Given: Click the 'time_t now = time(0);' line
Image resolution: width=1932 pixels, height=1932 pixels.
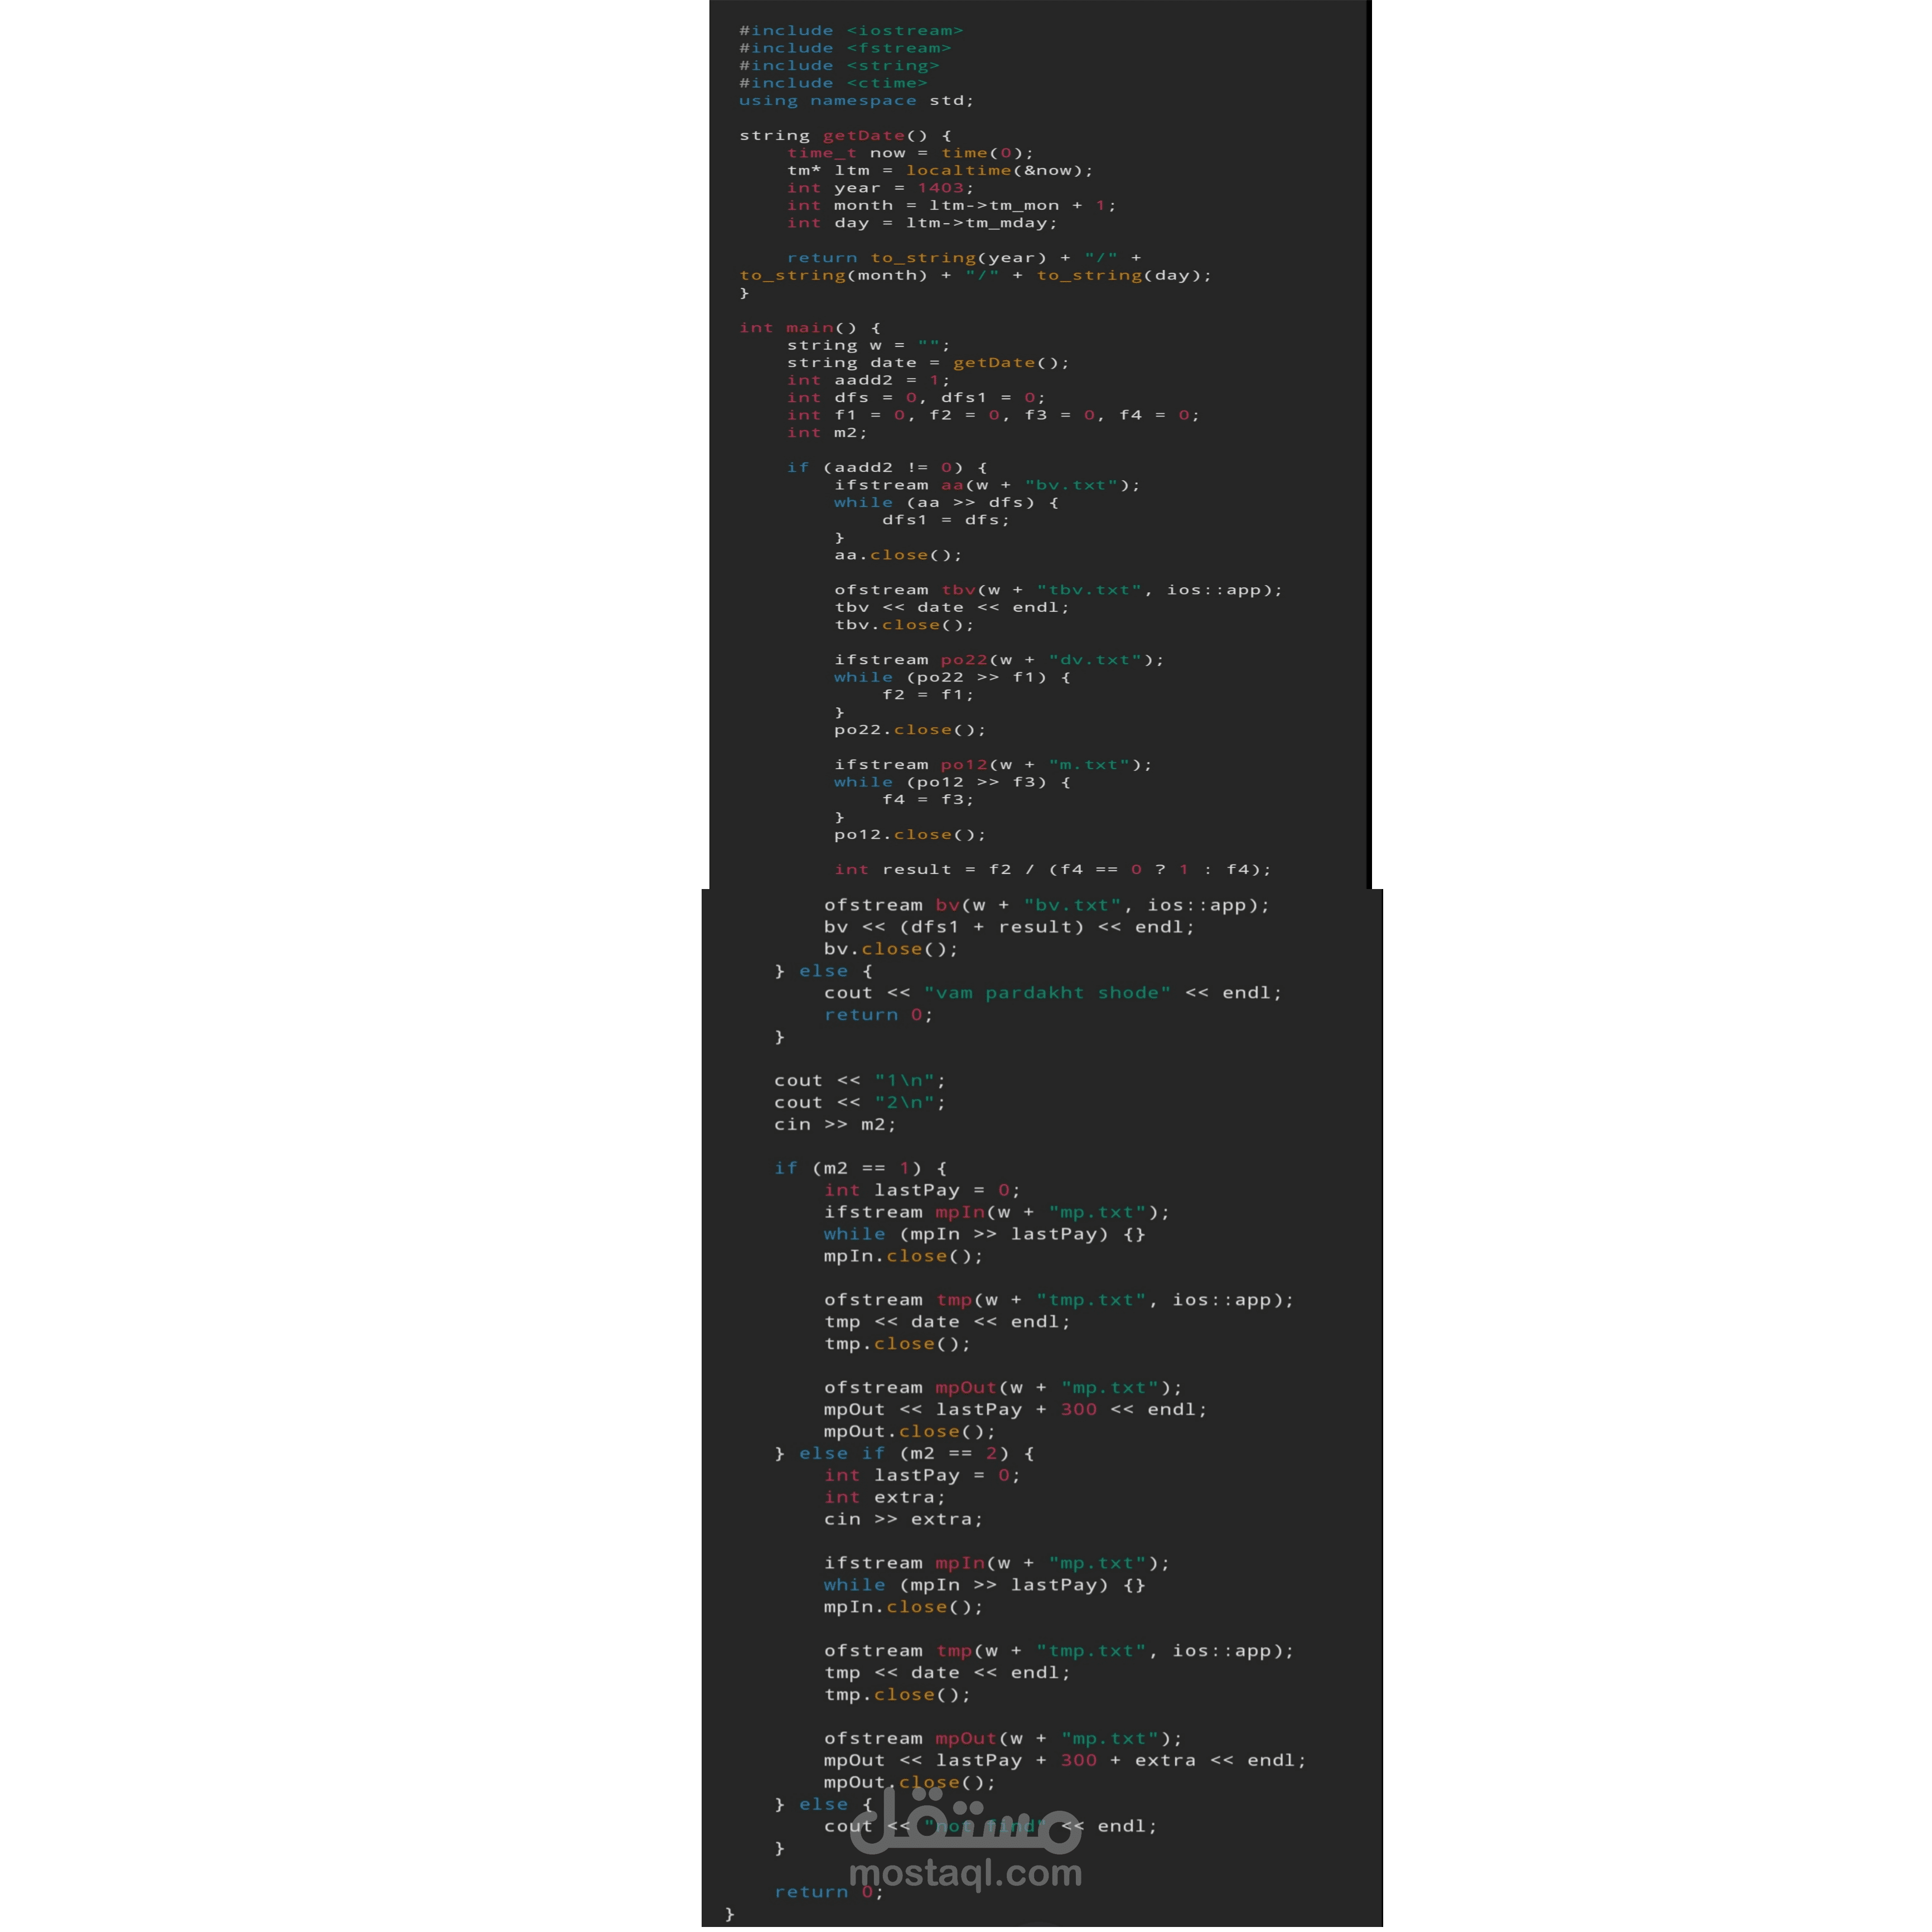Looking at the screenshot, I should (x=910, y=153).
